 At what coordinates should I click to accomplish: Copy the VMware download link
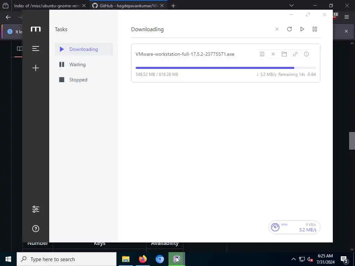pyautogui.click(x=295, y=54)
